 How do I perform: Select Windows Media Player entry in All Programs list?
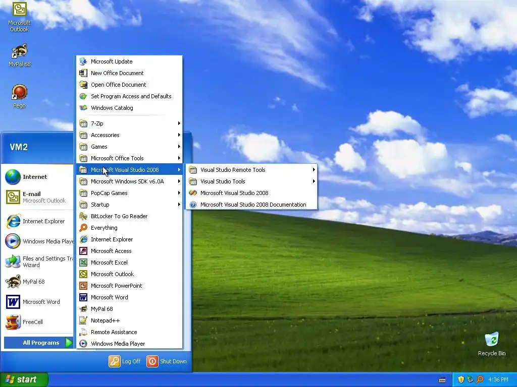click(x=130, y=344)
